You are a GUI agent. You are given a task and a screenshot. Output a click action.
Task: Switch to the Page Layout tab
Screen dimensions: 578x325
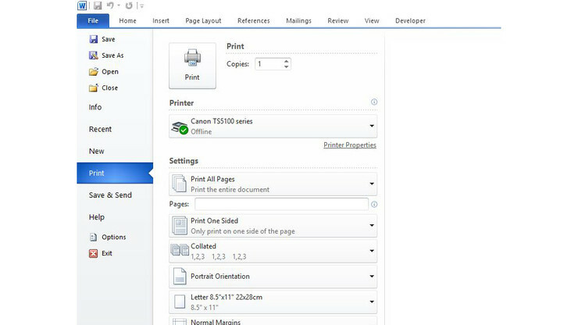click(x=203, y=21)
